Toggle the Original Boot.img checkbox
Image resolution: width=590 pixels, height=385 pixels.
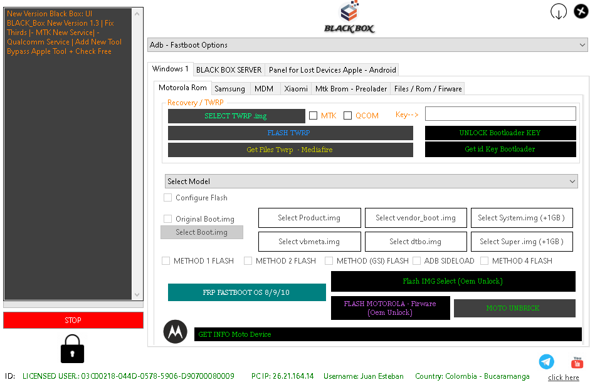(x=168, y=218)
